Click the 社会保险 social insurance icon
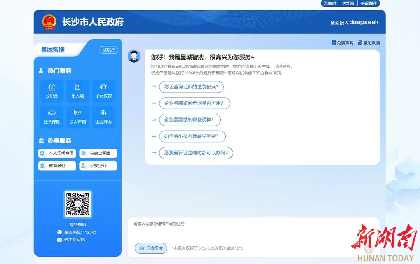This screenshot has width=420, height=264. (52, 117)
